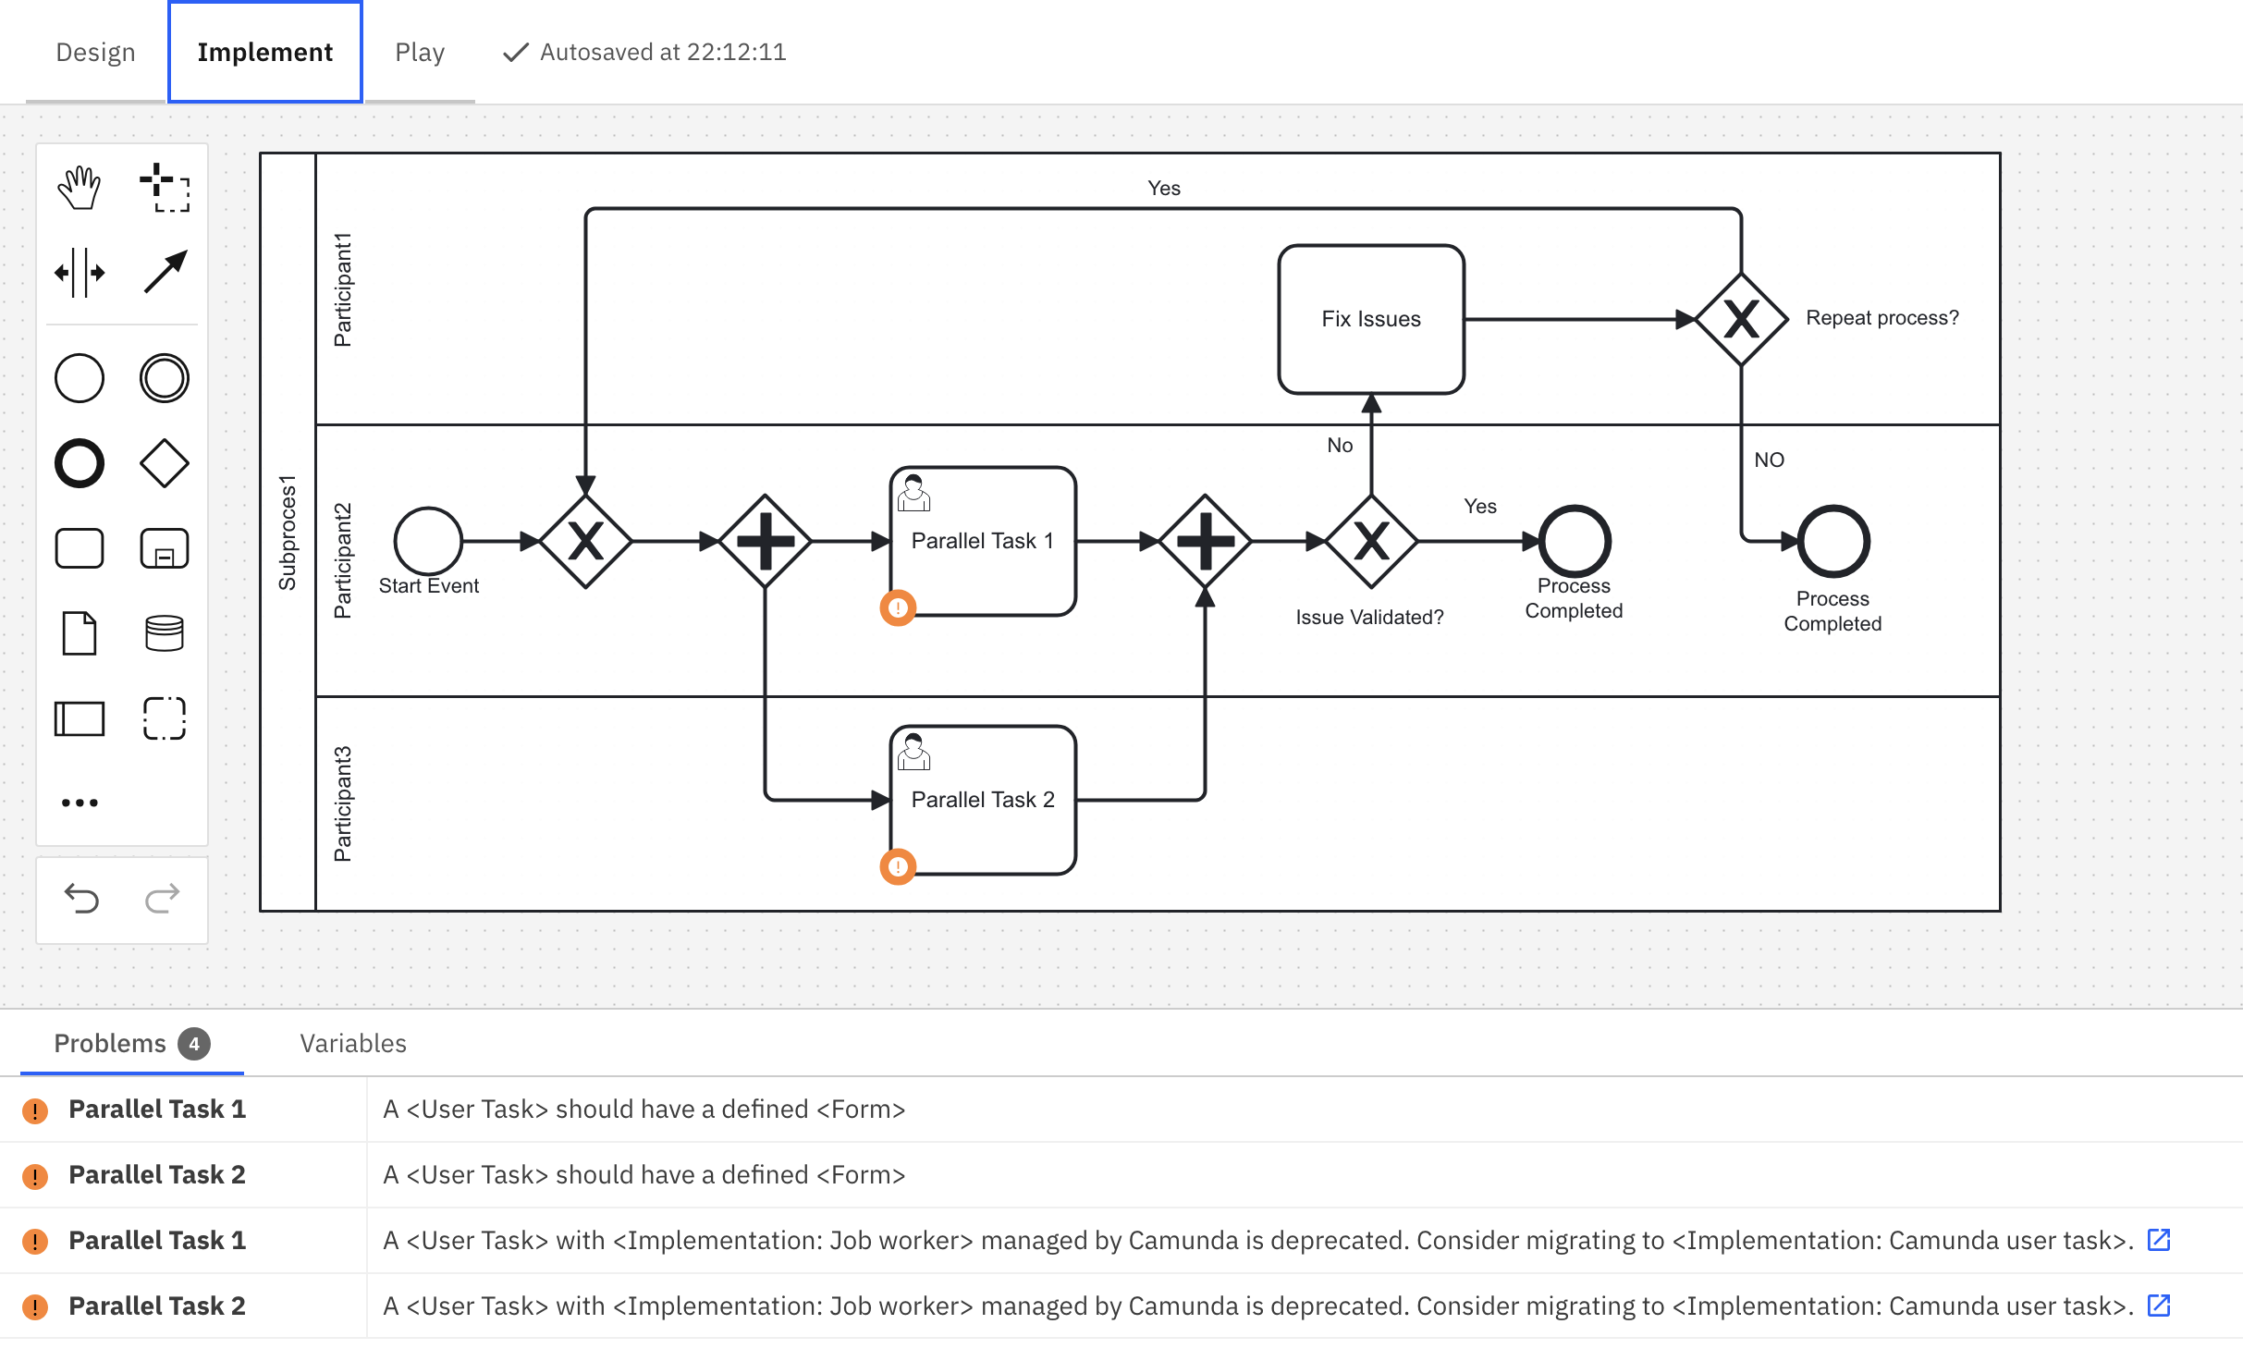Click the 'Issue Validated?' label
Screen dimensions: 2243x1361
click(x=1369, y=617)
